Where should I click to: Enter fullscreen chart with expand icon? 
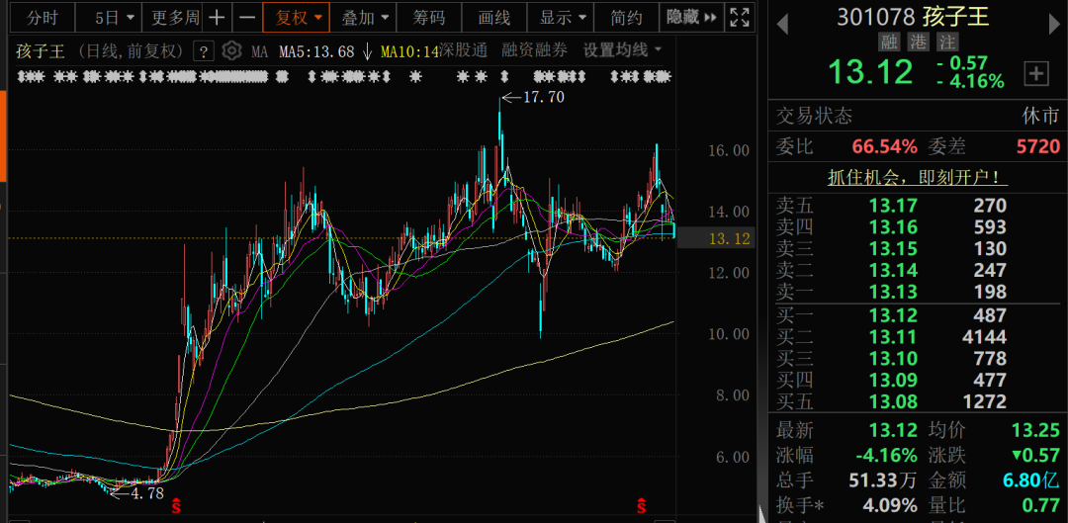tap(738, 17)
